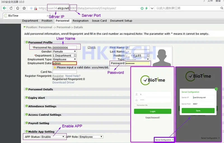Open the Employment Type dropdown
The width and height of the screenshot is (224, 143).
pyautogui.click(x=65, y=59)
